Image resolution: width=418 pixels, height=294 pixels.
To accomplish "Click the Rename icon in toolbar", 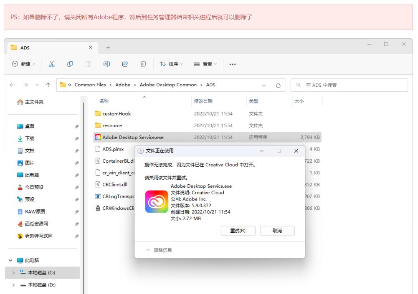I will (106, 64).
